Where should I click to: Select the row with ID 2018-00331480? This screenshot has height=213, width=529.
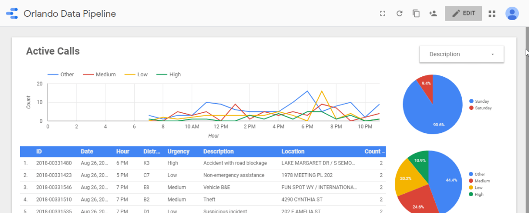pyautogui.click(x=54, y=163)
